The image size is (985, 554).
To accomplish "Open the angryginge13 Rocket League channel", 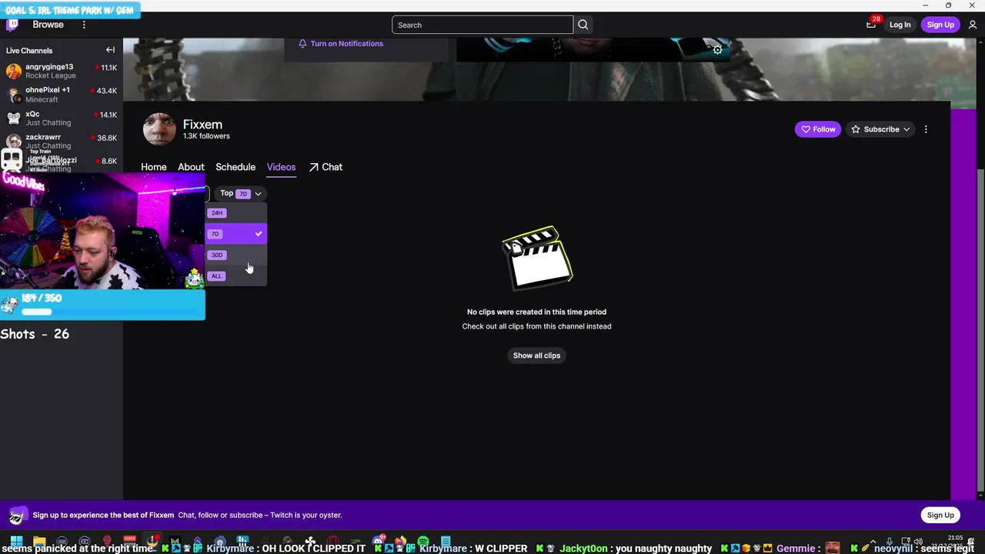I will (62, 72).
